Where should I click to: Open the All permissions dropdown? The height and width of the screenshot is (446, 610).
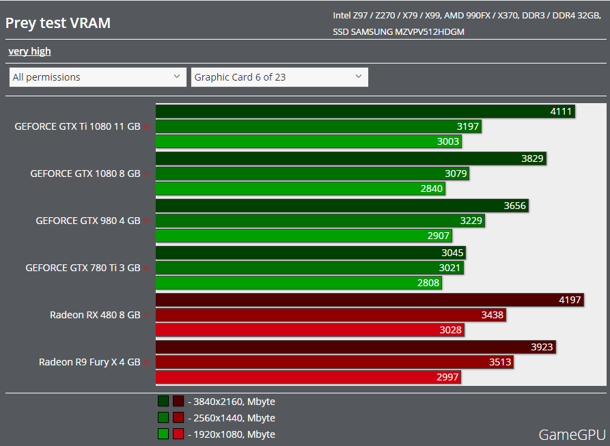point(98,77)
